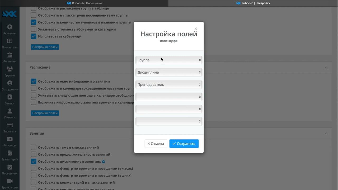Toggle Учитывать следующие полгода в календаре checkbox

[x=34, y=96]
